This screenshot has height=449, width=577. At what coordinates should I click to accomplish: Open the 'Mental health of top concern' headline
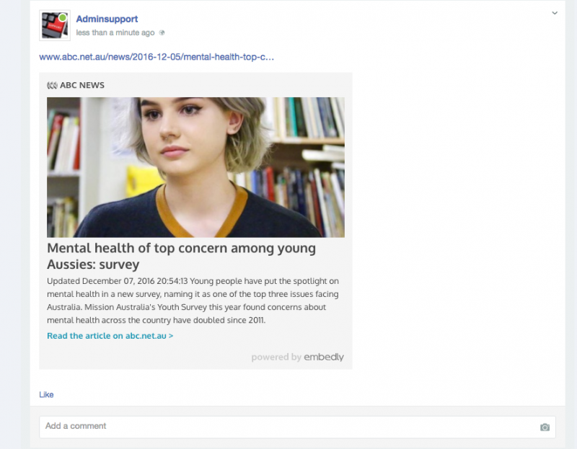click(x=182, y=256)
